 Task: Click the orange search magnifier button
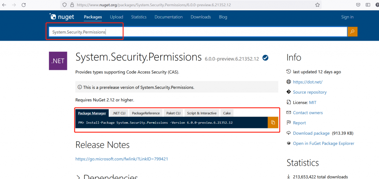(x=352, y=31)
